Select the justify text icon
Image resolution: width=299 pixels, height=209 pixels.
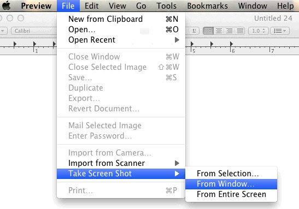point(240,31)
